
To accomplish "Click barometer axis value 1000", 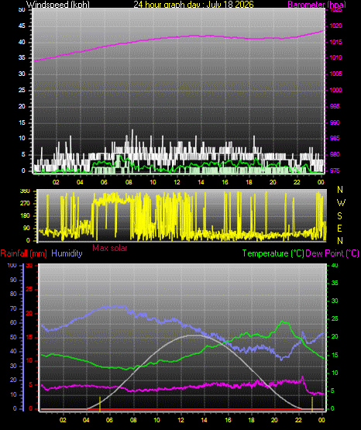I will pyautogui.click(x=335, y=90).
